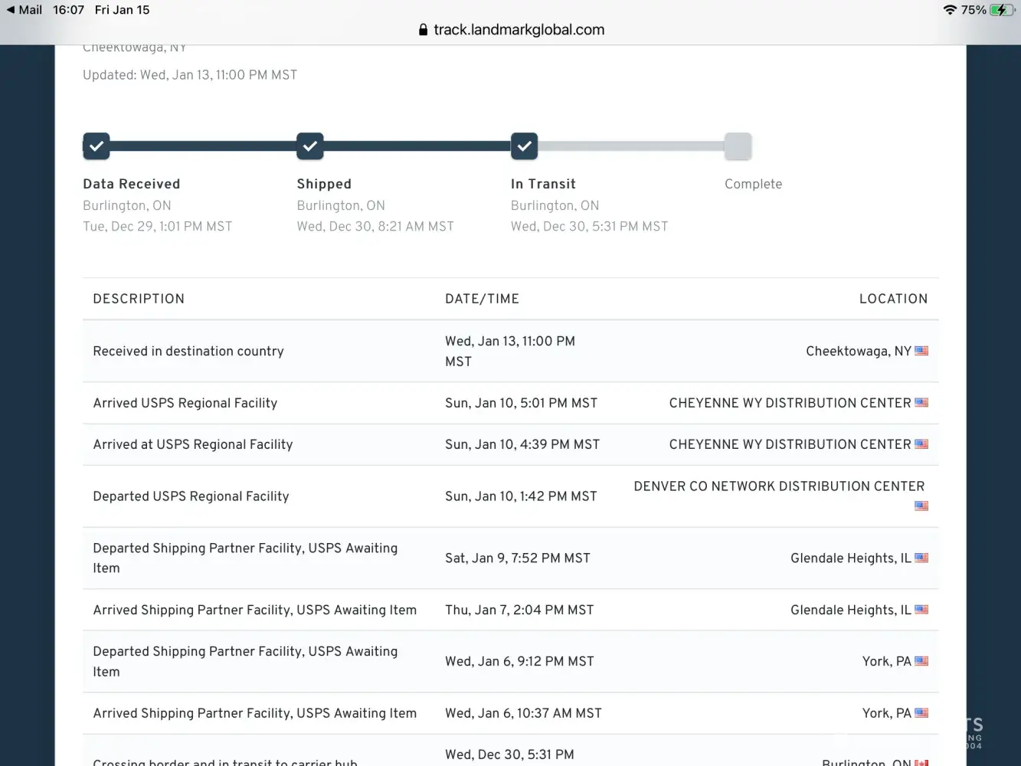The width and height of the screenshot is (1021, 766).
Task: Tap the Back to Mail arrow
Action: [x=11, y=10]
